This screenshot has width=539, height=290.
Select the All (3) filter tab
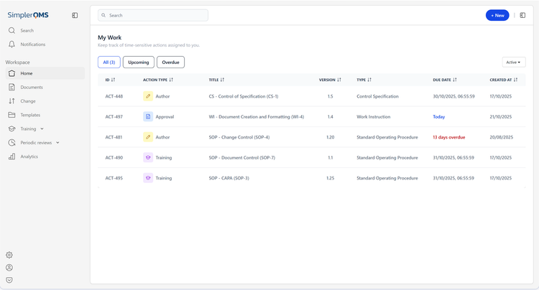point(109,62)
